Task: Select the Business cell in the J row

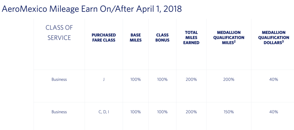Action: (x=59, y=79)
